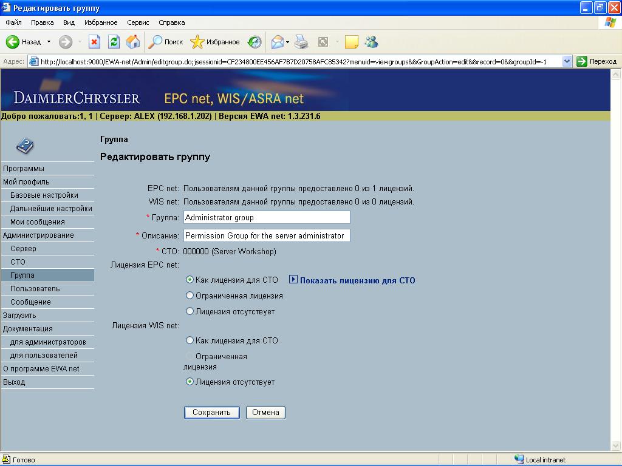Go to Программы in sidebar

tap(24, 169)
